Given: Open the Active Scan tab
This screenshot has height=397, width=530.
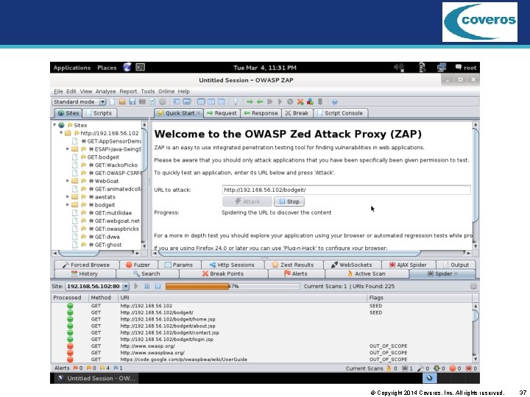Looking at the screenshot, I should [367, 273].
